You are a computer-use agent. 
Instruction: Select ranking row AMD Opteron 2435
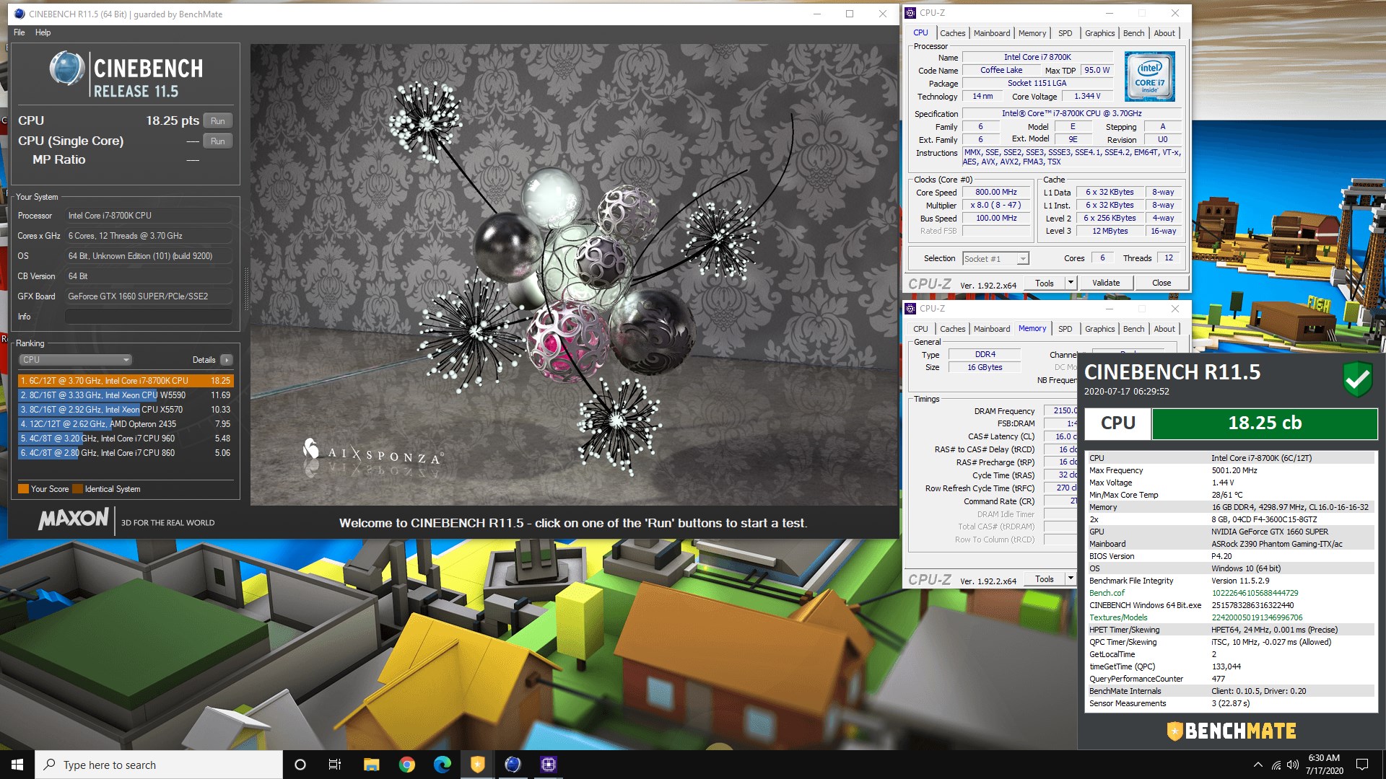tap(126, 424)
